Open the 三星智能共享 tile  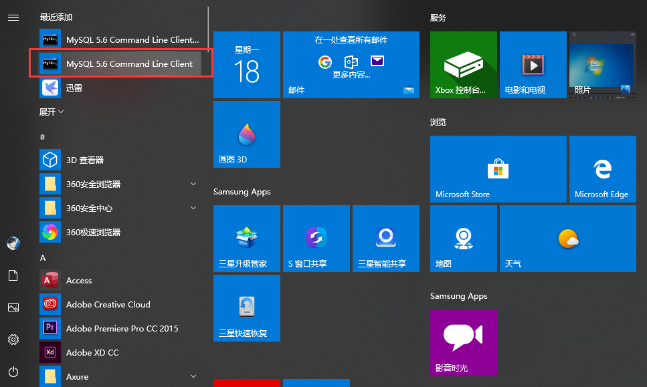tap(386, 239)
